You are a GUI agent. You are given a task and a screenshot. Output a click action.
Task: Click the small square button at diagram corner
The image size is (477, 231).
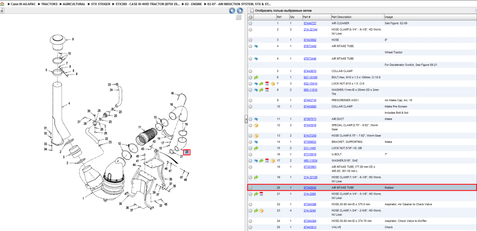coord(239,18)
